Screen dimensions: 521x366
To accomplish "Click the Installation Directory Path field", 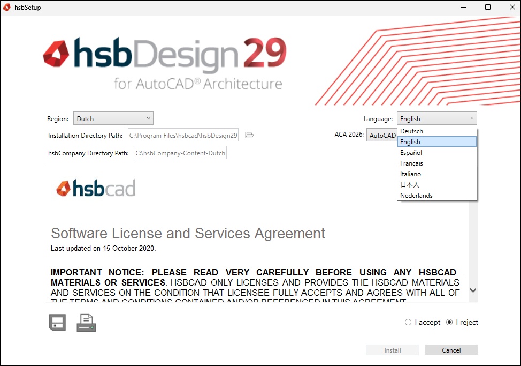I will tap(183, 135).
